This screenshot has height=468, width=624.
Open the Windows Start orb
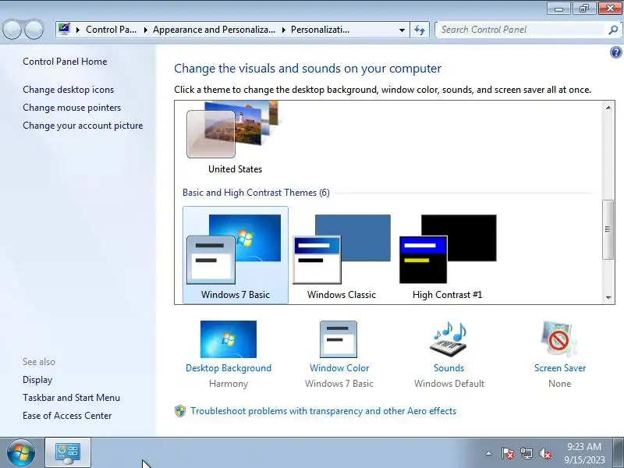pyautogui.click(x=21, y=452)
